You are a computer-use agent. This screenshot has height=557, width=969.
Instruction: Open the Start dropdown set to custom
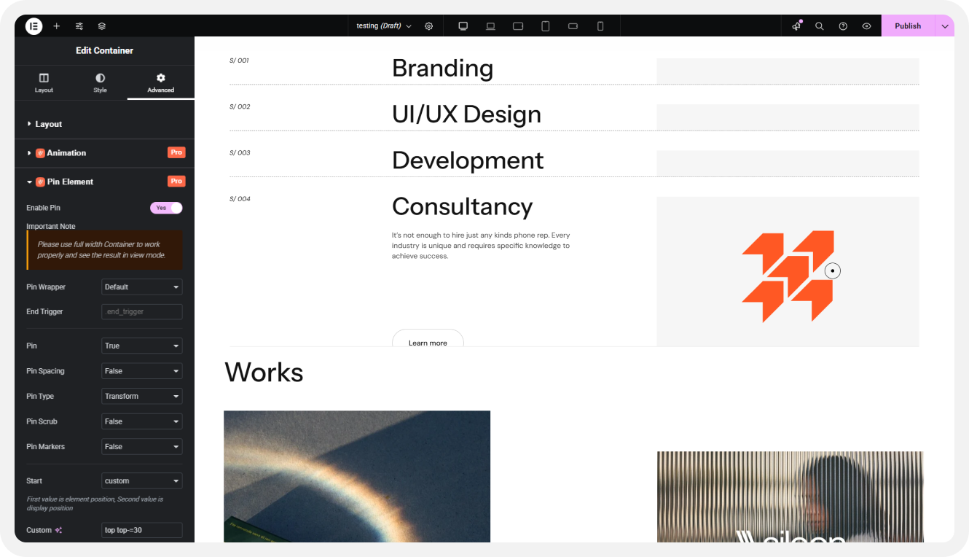pos(142,481)
